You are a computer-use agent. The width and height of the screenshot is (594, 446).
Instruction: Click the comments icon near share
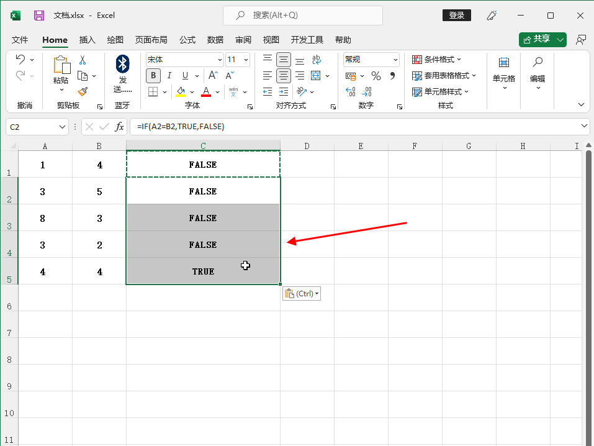click(x=581, y=40)
